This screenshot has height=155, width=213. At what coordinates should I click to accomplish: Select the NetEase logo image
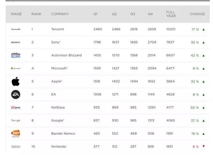click(16, 108)
